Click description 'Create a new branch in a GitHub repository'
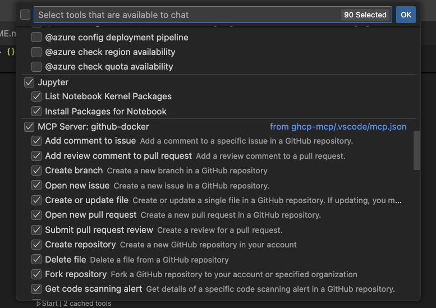The height and width of the screenshot is (308, 436). click(x=187, y=171)
